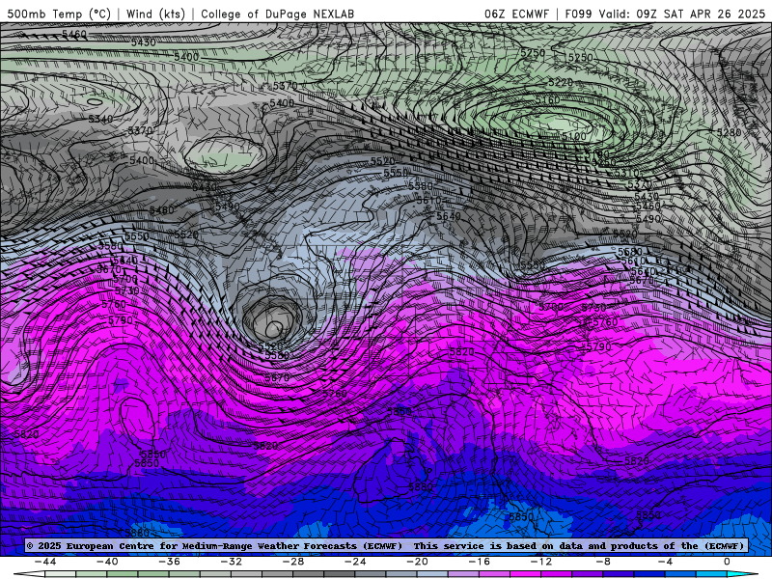772x579 pixels.
Task: Click the 5310 contour label
Action: (625, 173)
